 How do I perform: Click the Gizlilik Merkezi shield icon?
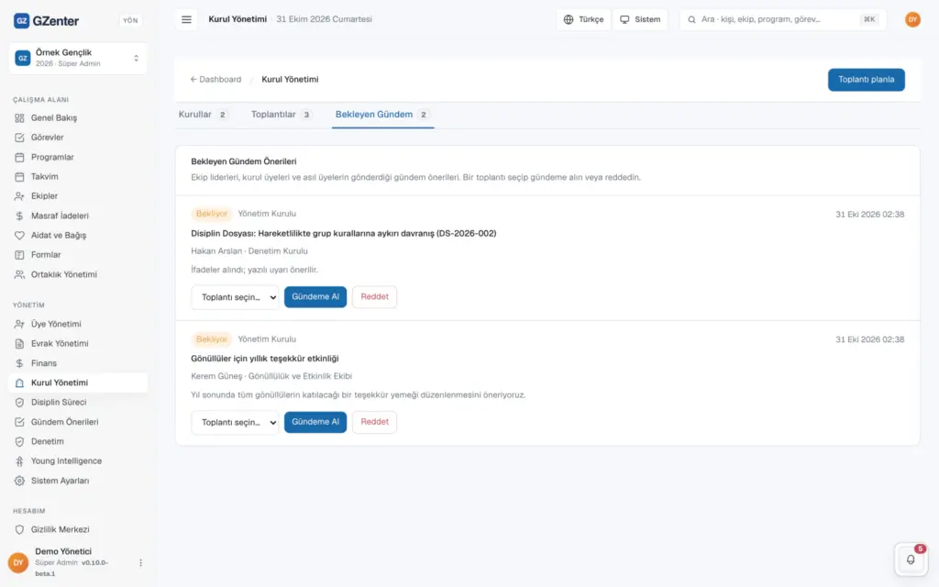19,529
